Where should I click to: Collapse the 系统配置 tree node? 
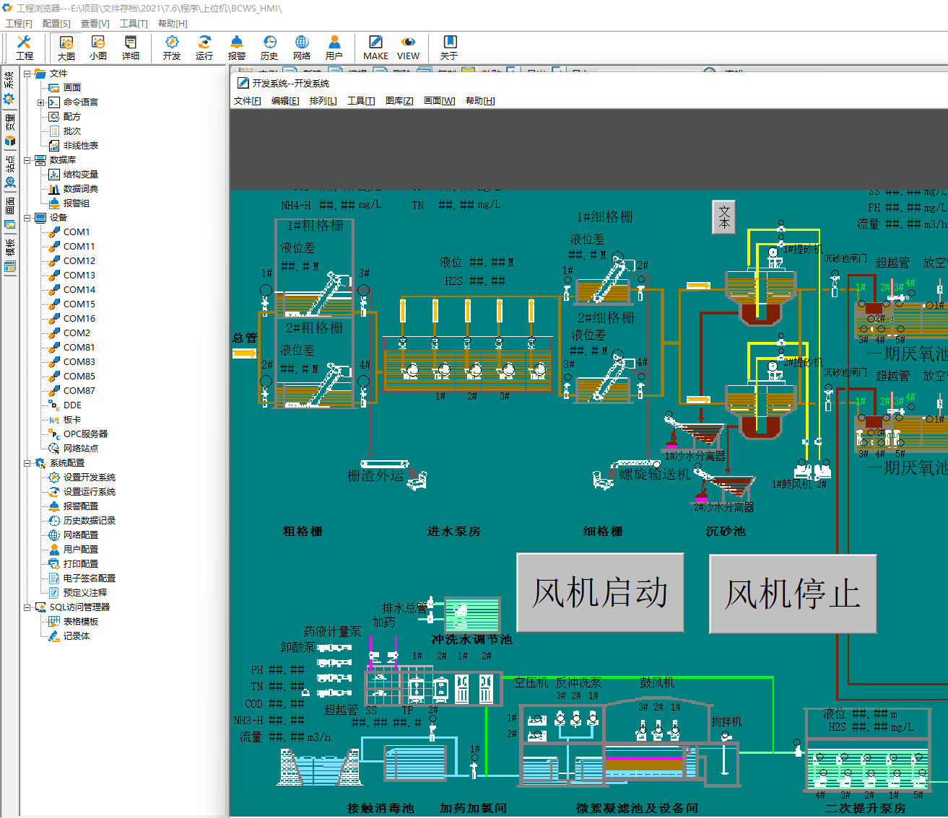pos(27,463)
